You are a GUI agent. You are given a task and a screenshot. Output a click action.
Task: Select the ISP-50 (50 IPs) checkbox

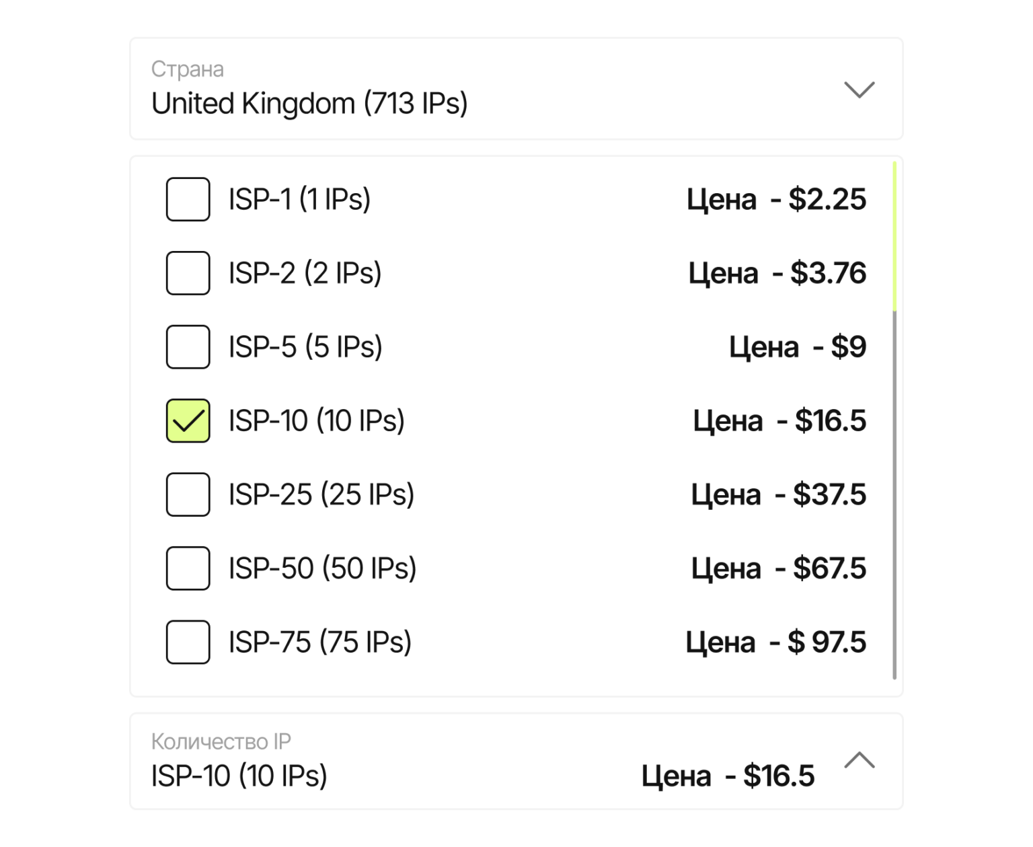tap(188, 568)
